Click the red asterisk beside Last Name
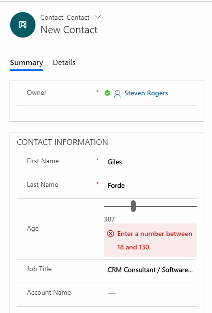This screenshot has height=313, width=212. (x=97, y=183)
